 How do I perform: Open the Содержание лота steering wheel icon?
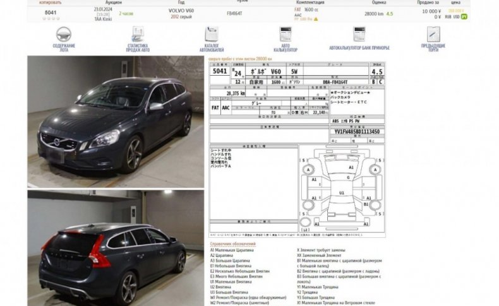(64, 34)
